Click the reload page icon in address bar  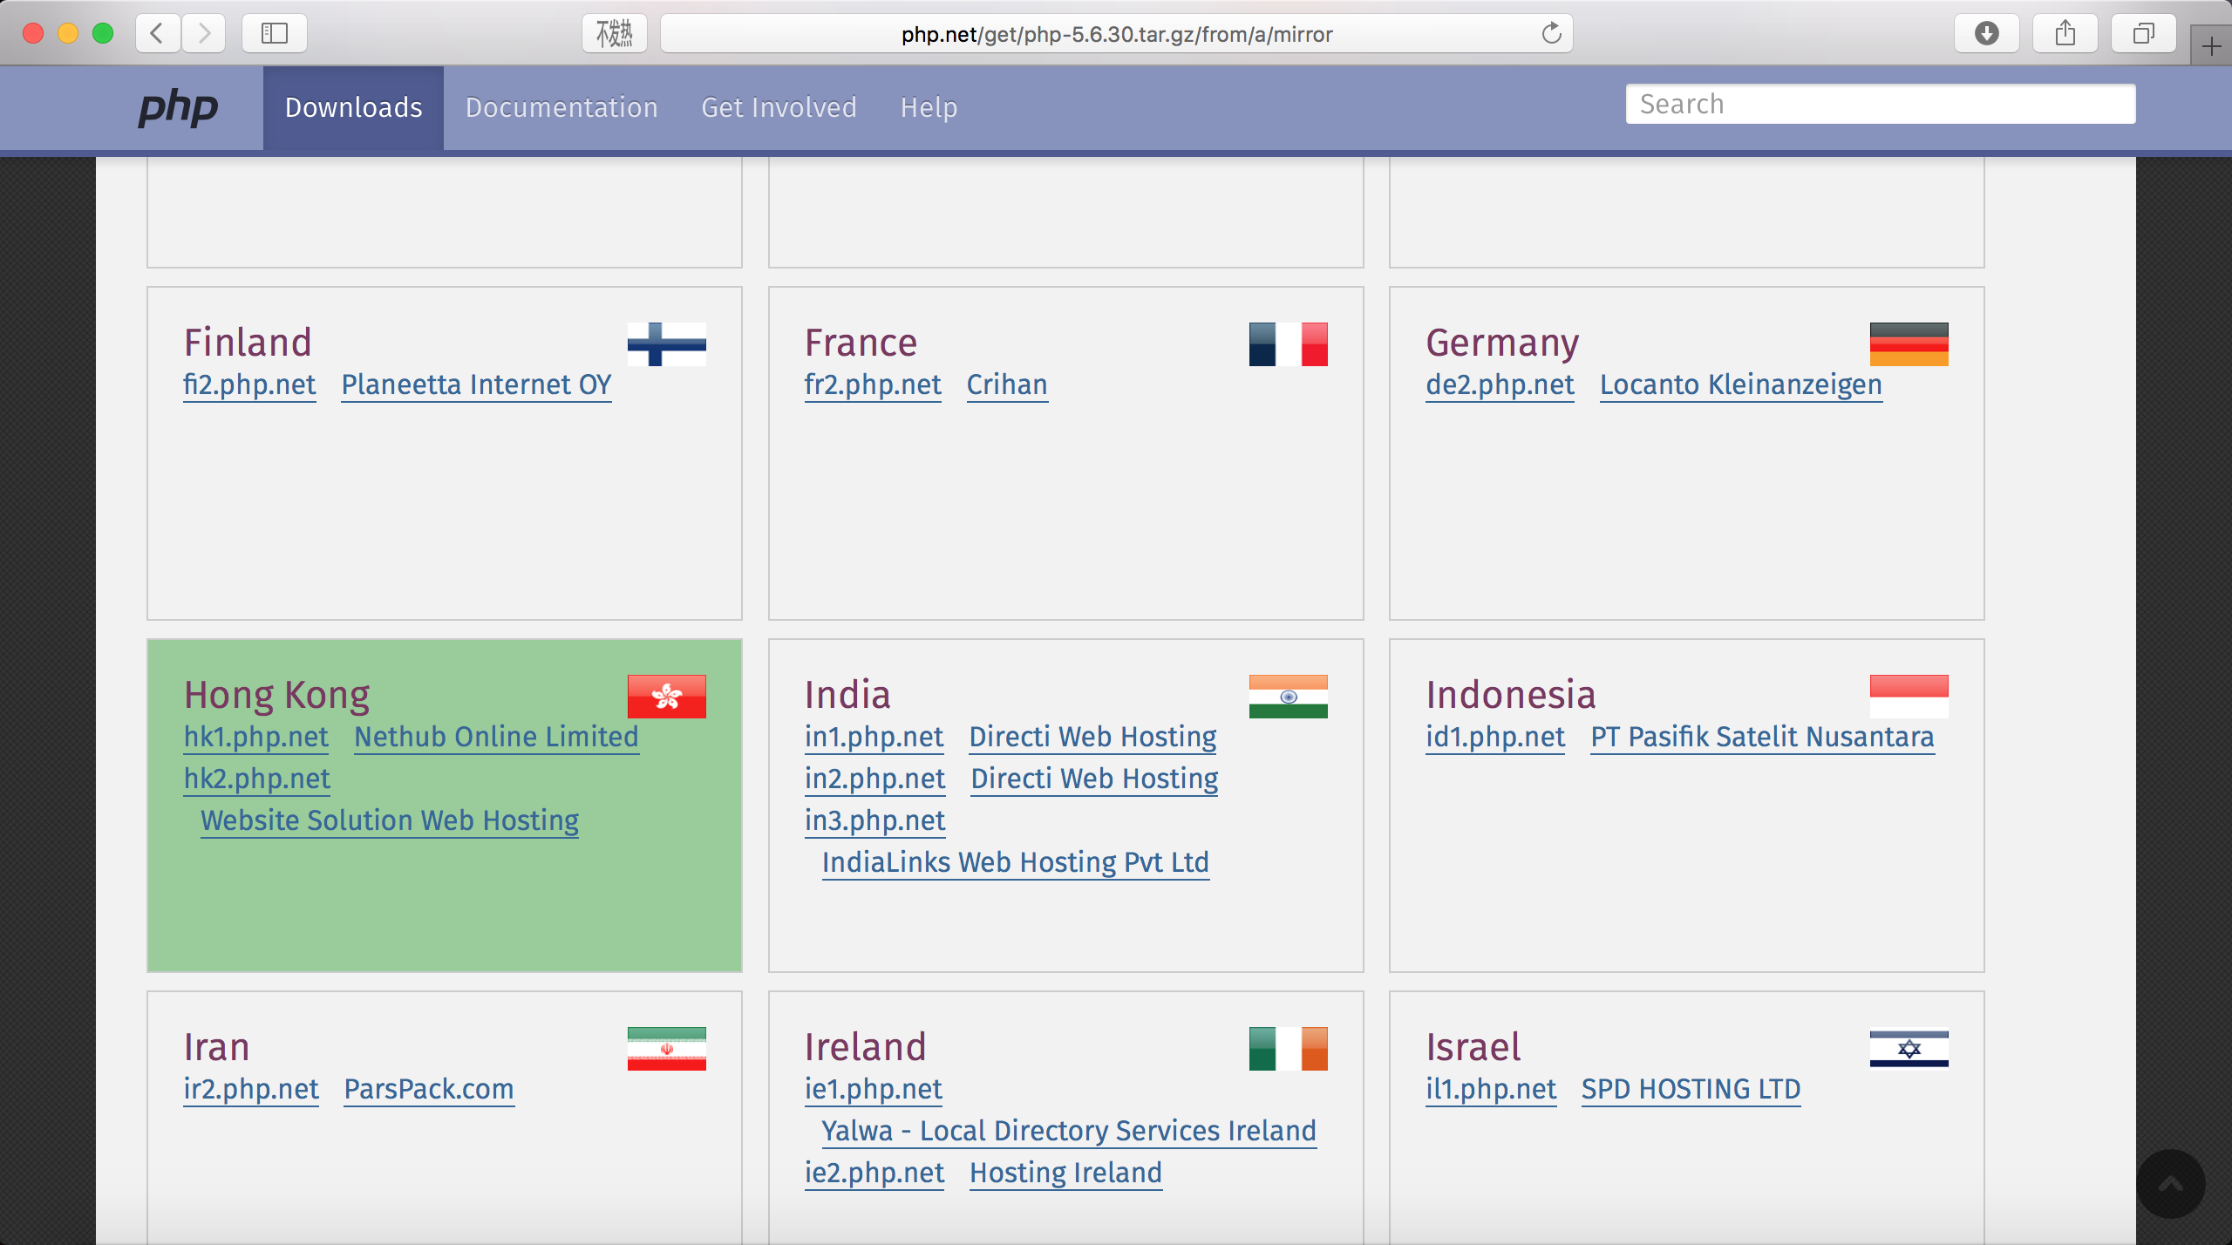point(1551,33)
